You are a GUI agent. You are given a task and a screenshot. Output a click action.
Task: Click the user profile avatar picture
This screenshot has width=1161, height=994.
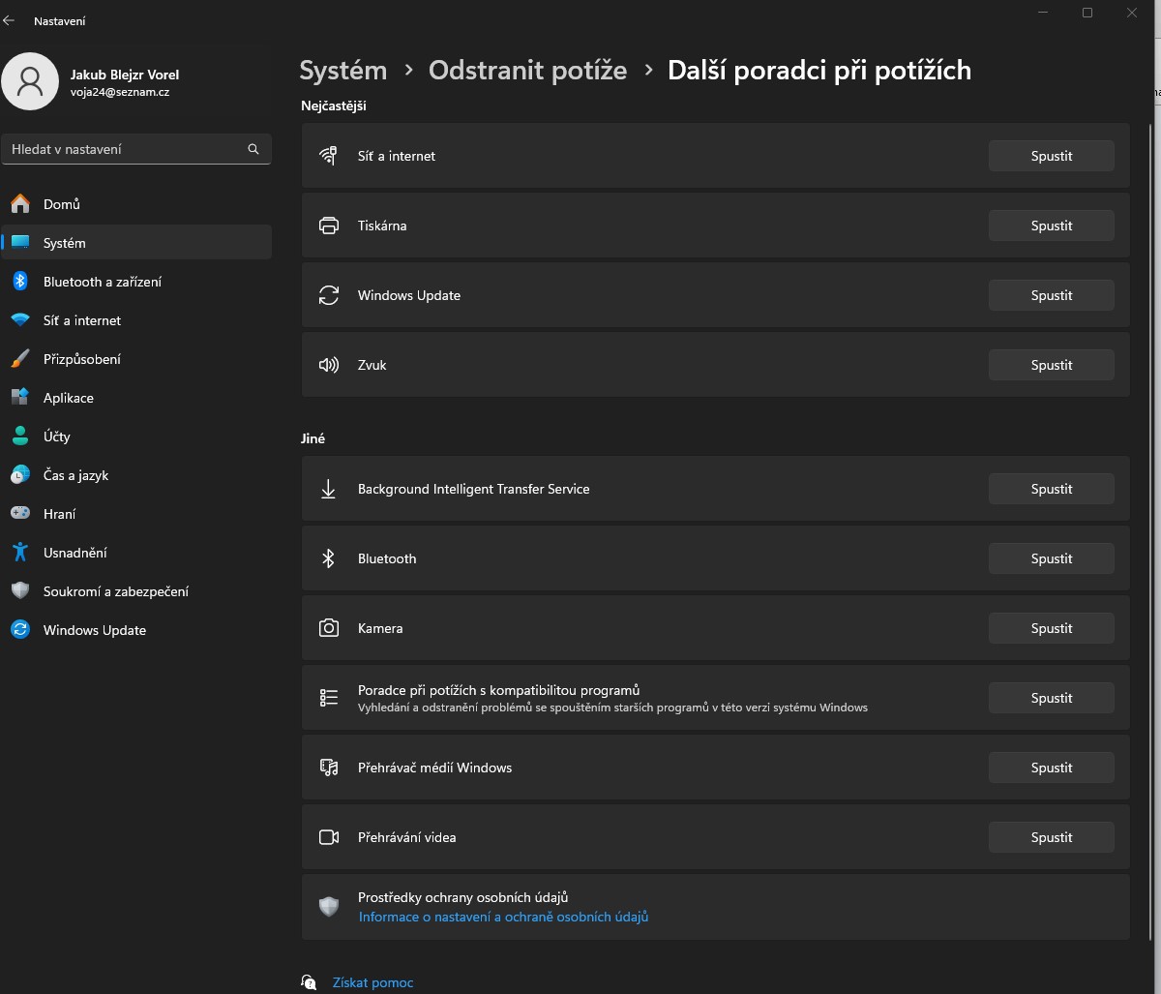tap(31, 82)
